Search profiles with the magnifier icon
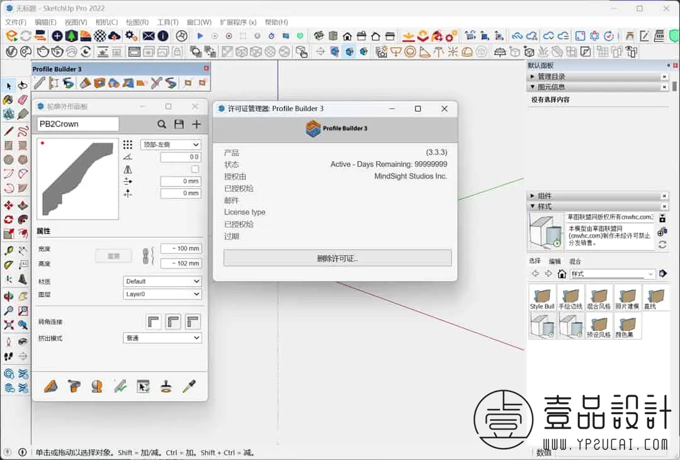Viewport: 680px width, 460px height. tap(162, 125)
